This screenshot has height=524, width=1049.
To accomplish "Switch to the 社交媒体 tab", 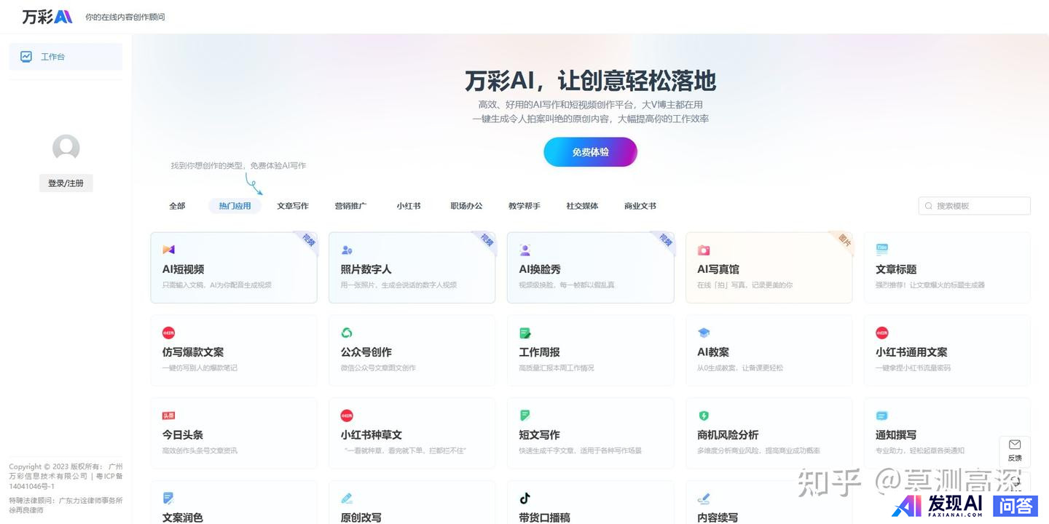I will point(582,206).
